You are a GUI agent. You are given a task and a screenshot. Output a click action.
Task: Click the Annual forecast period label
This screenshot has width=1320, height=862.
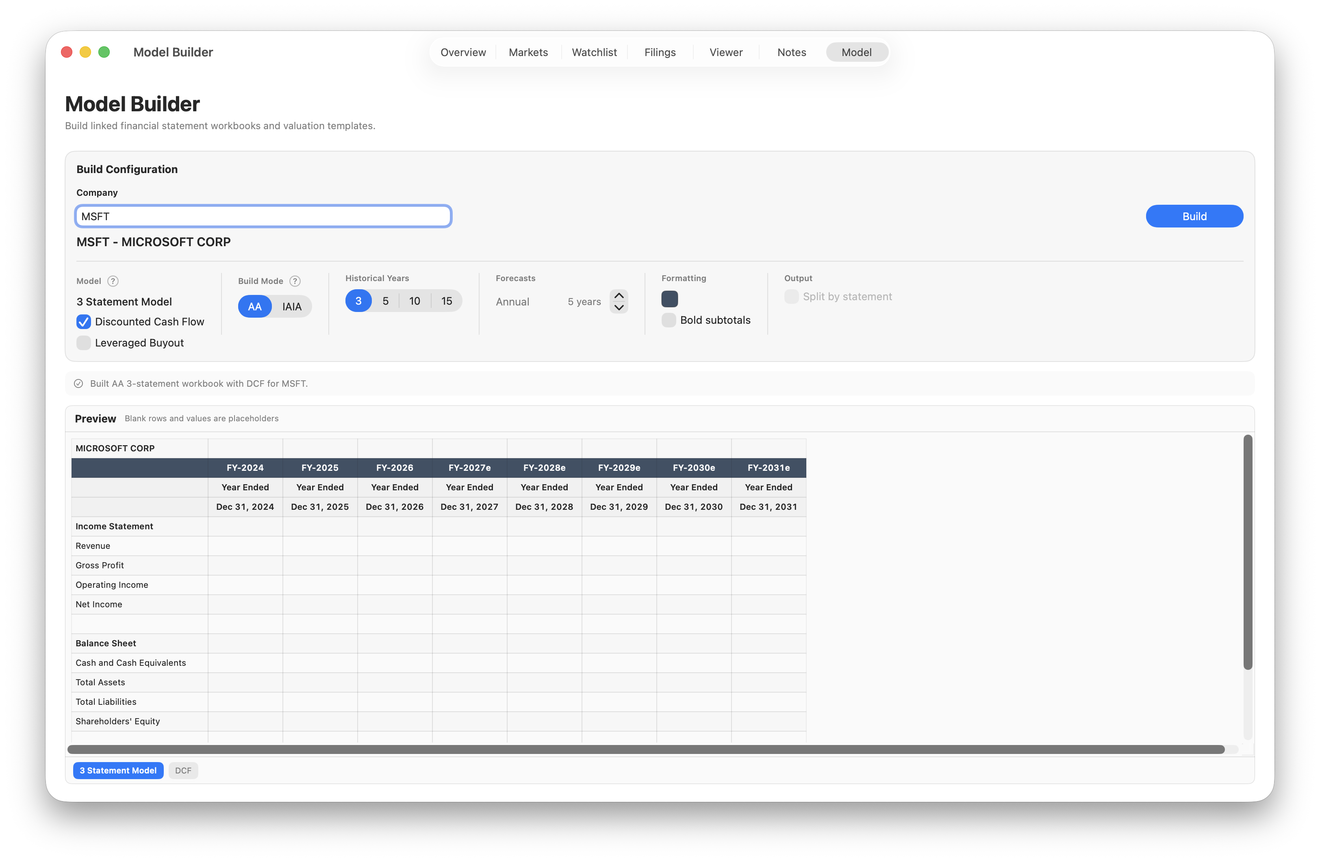click(x=512, y=301)
